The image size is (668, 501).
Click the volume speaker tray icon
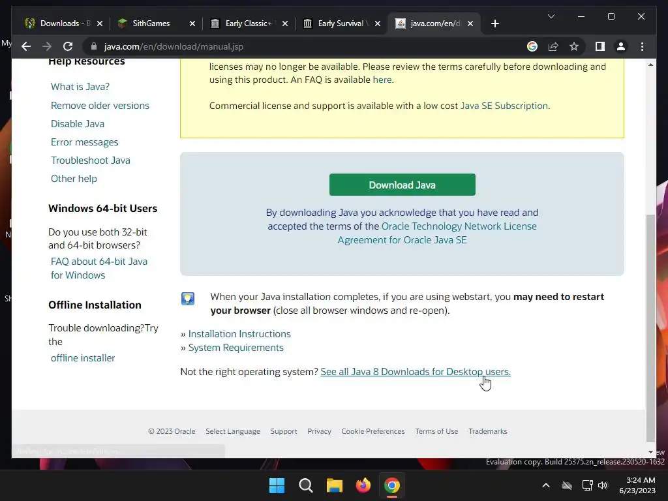point(603,485)
